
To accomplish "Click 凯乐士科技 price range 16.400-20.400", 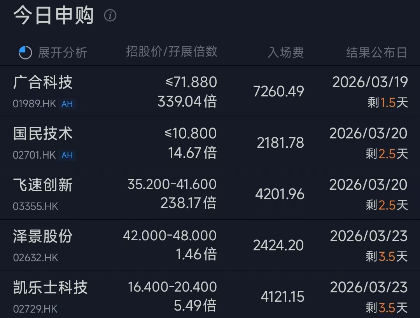I will (172, 287).
